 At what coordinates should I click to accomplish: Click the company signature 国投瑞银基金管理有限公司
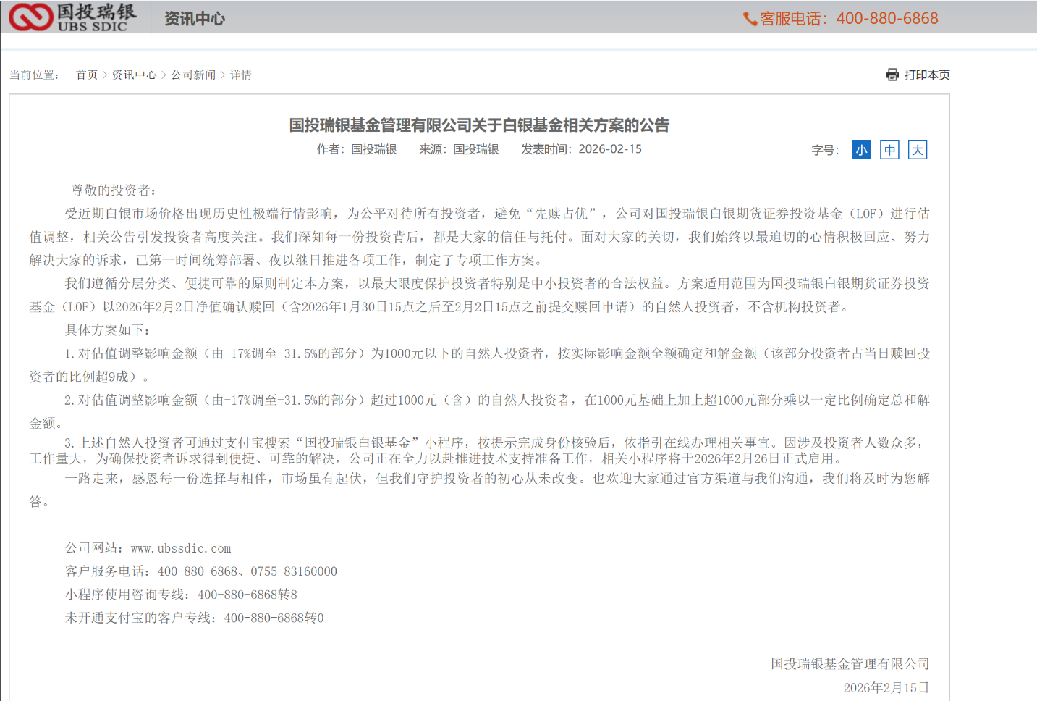click(849, 663)
